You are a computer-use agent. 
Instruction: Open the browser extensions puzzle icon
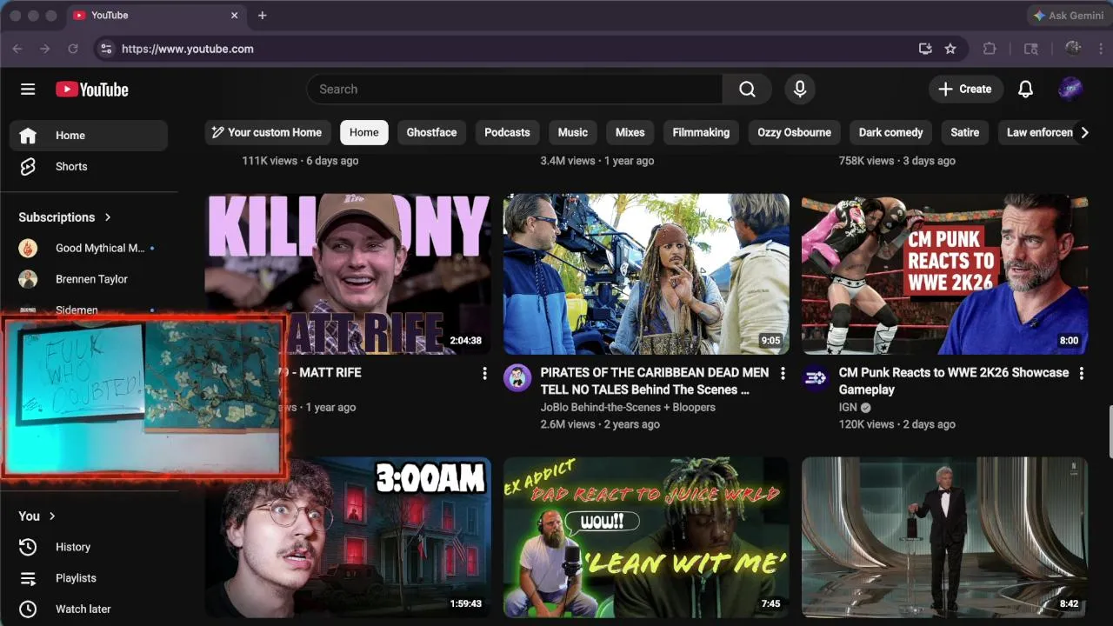pyautogui.click(x=990, y=49)
